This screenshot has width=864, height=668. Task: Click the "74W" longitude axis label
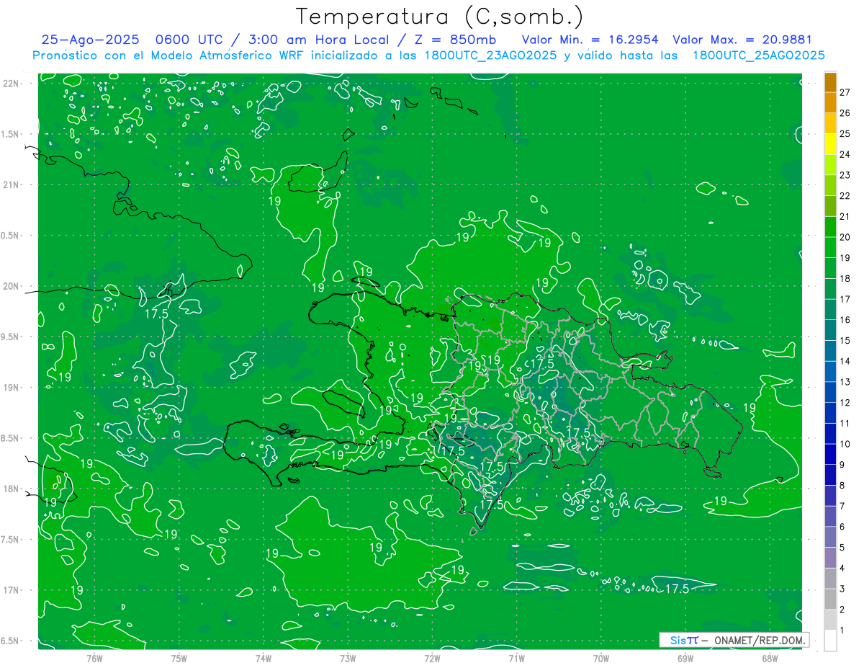(264, 659)
